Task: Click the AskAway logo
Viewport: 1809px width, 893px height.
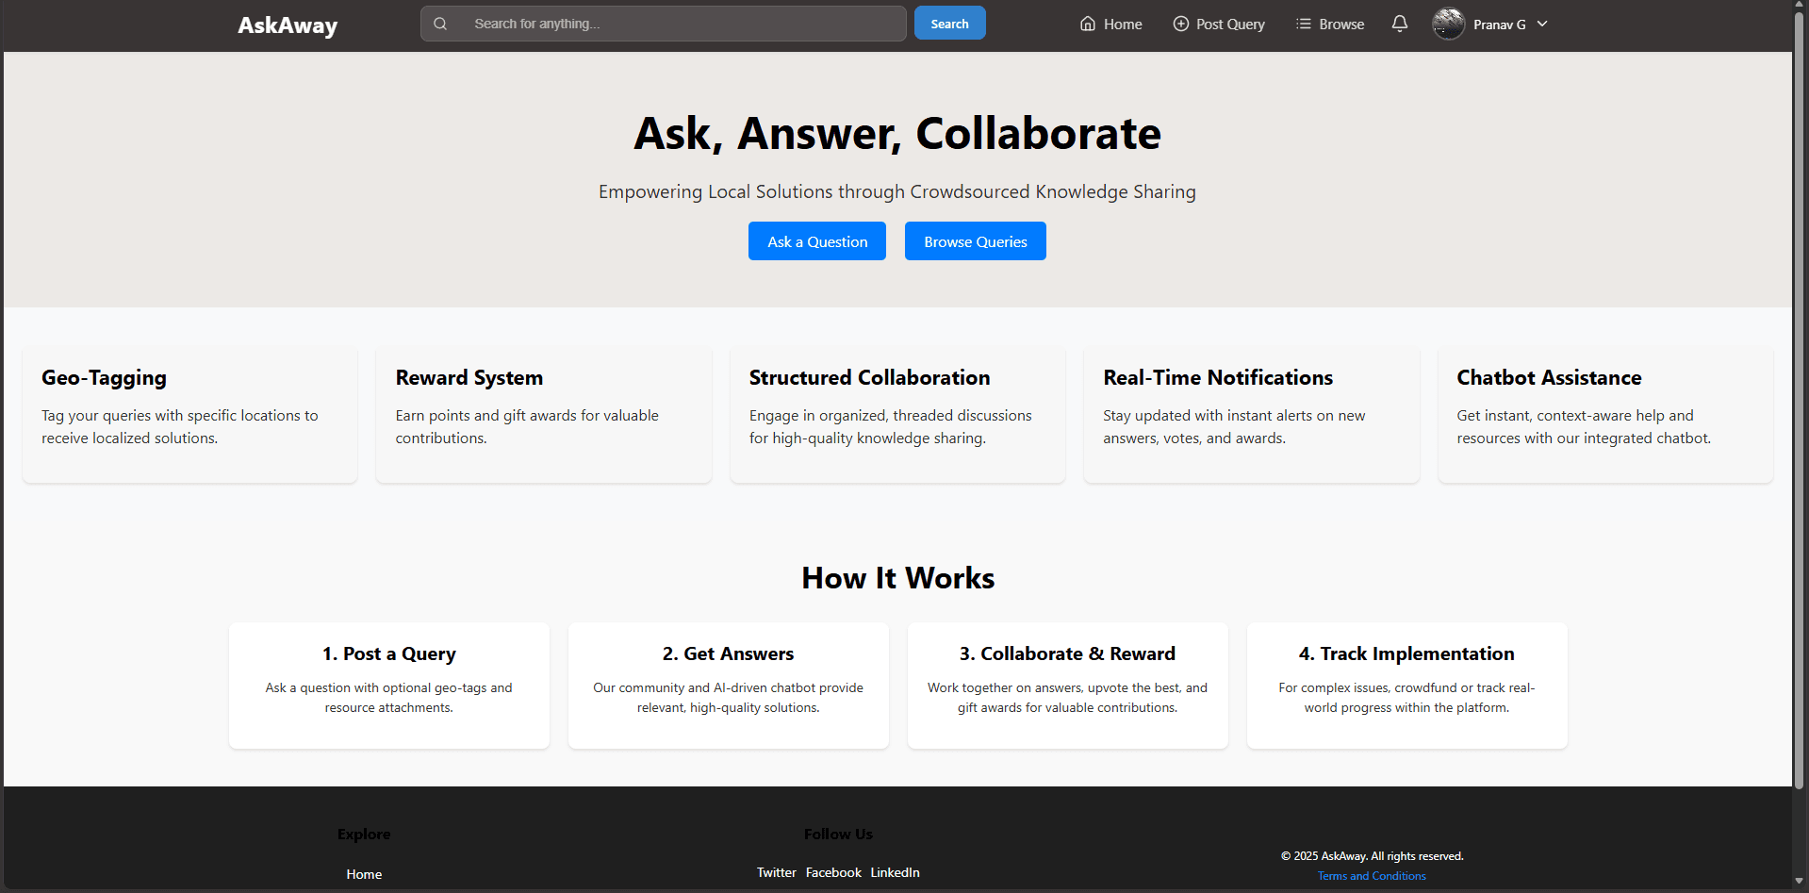Action: point(288,25)
